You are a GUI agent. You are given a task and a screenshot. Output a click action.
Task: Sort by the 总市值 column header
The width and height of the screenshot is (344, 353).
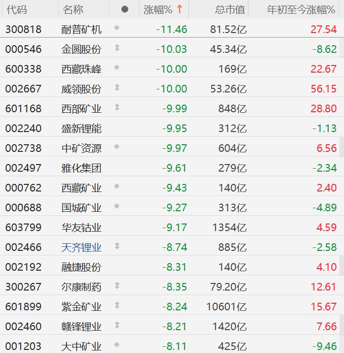tap(230, 10)
